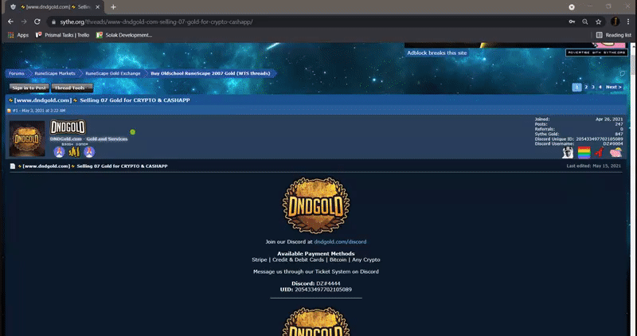The image size is (637, 336).
Task: Click Last edited: May 15, 2021 text
Action: (593, 166)
